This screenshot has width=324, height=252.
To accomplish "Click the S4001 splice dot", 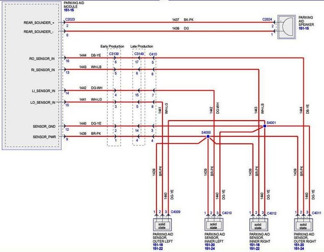I will pyautogui.click(x=264, y=126).
